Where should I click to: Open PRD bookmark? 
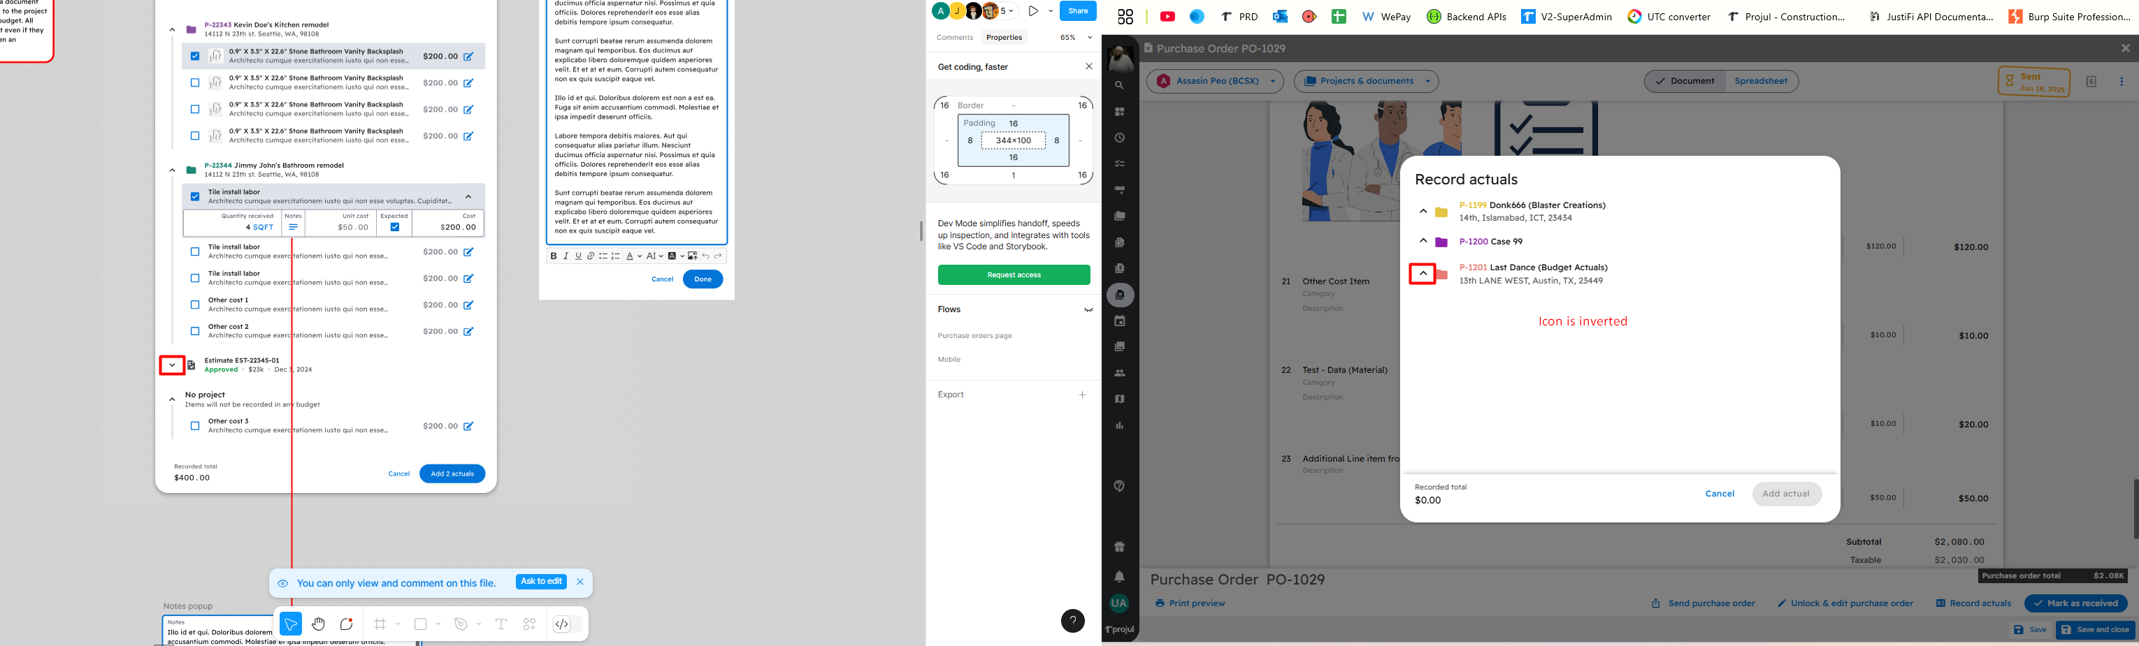pos(1239,17)
